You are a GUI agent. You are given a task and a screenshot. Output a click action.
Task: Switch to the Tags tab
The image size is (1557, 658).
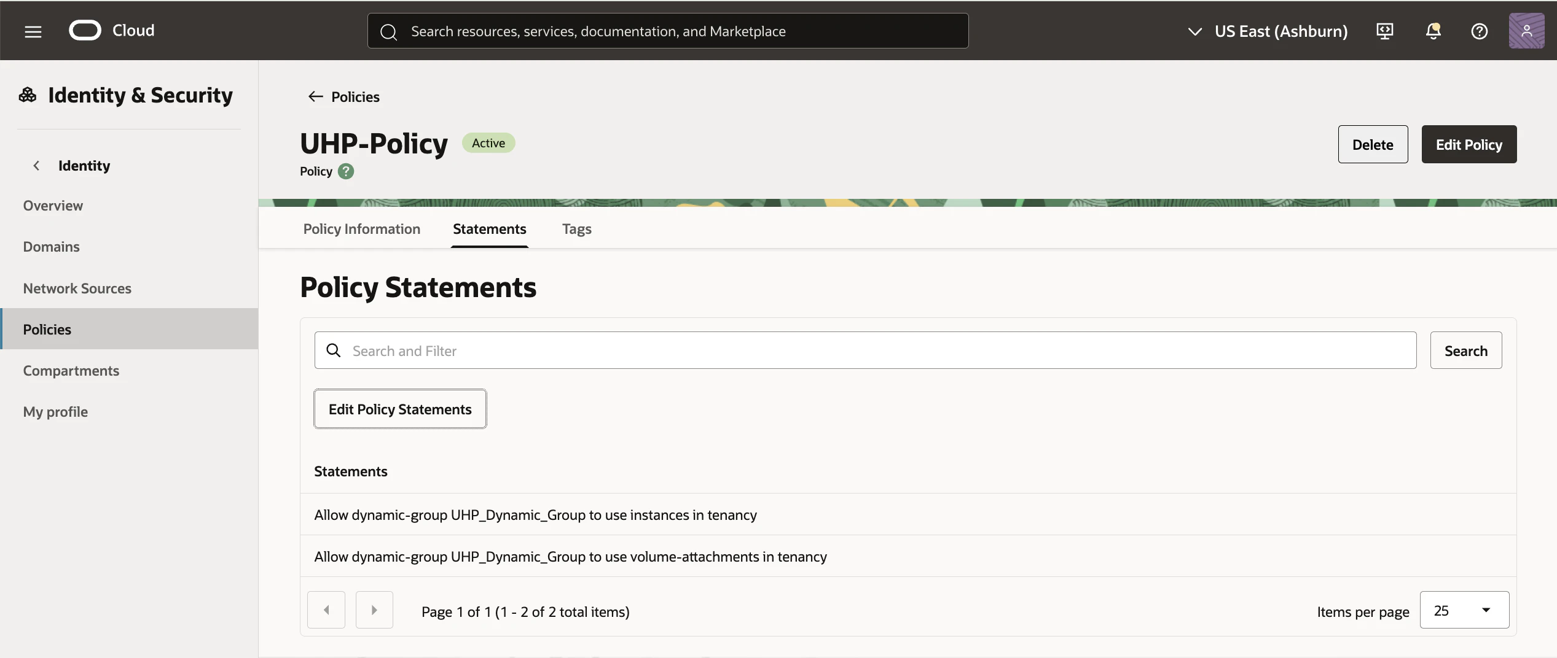coord(577,229)
